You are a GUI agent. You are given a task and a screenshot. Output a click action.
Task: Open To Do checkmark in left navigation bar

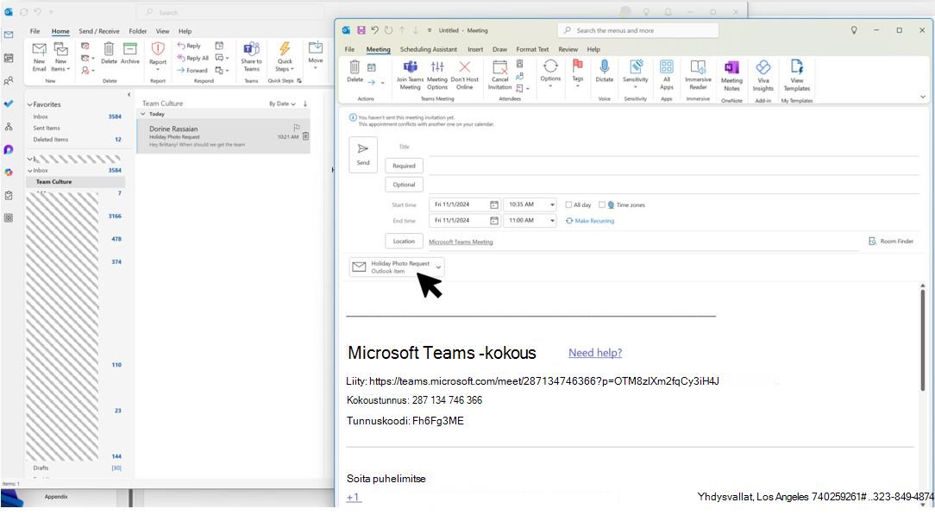(9, 104)
